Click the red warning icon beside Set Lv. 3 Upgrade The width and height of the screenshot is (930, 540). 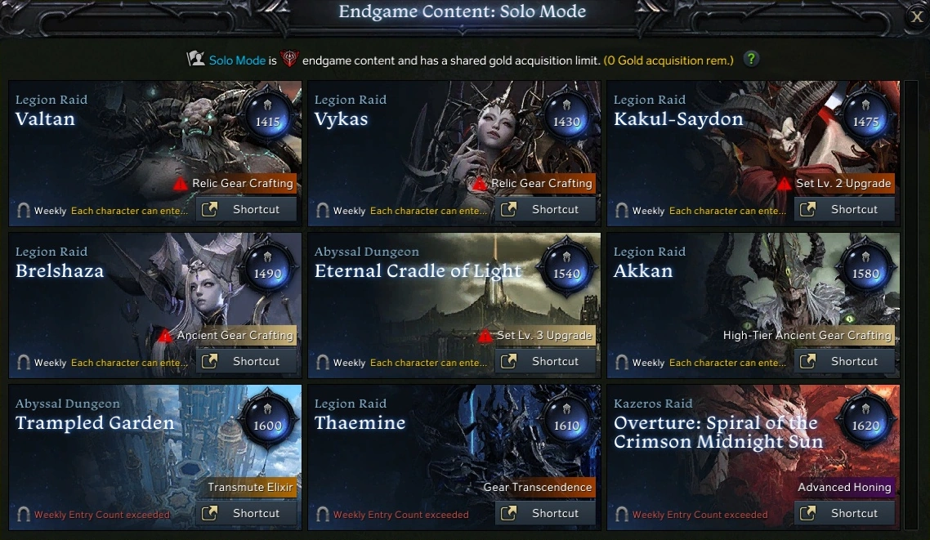[x=485, y=336]
